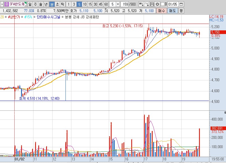This screenshot has height=163, width=226.
Task: Click the 시 opening price marker icon
Action: [107, 11]
